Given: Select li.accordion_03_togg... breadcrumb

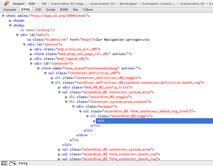Looking at the screenshot, I should pos(68,4).
